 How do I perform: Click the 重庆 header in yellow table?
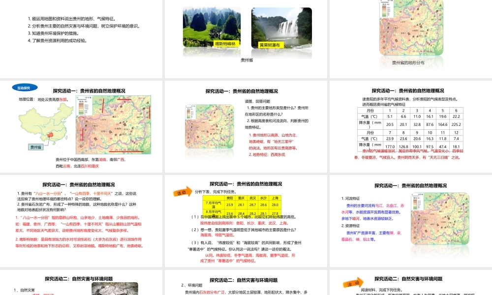point(241,198)
